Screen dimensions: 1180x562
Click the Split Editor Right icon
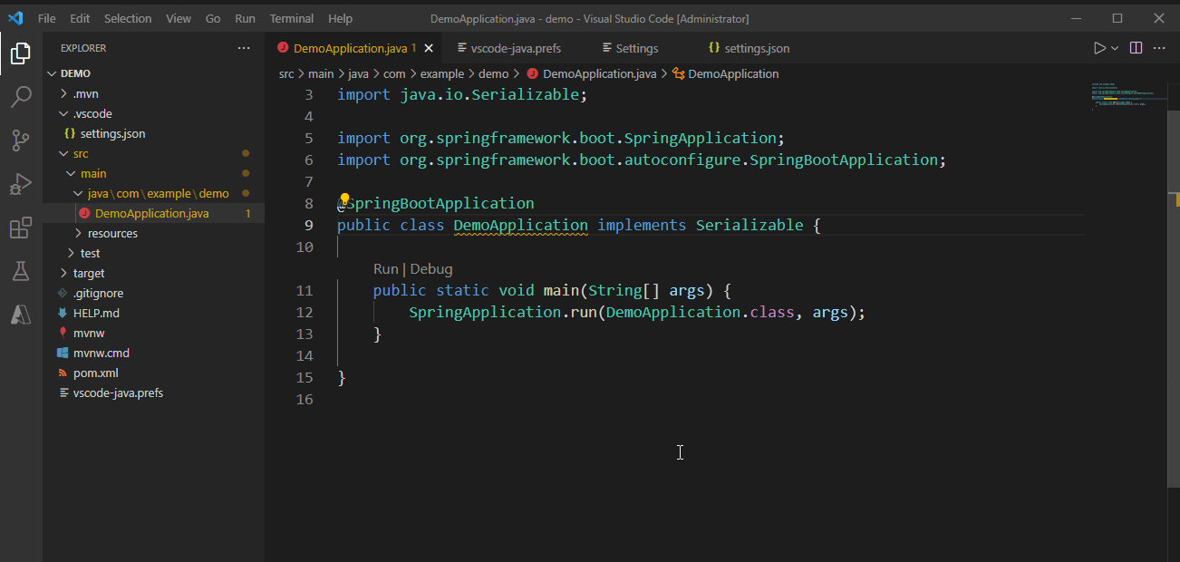coord(1135,48)
